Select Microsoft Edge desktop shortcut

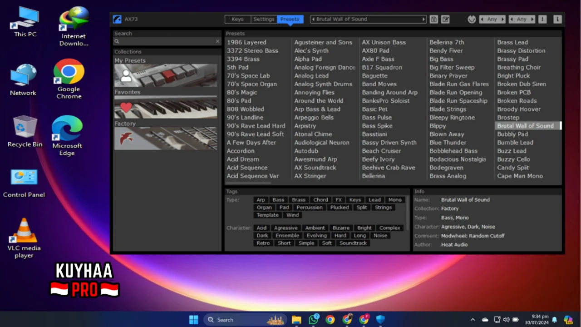(67, 136)
